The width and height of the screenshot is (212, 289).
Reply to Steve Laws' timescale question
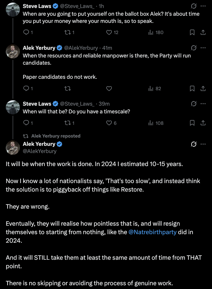click(x=26, y=123)
